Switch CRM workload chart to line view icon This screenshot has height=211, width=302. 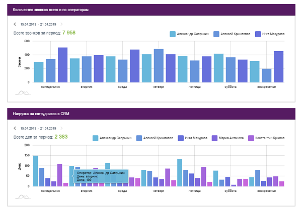pyautogui.click(x=23, y=197)
